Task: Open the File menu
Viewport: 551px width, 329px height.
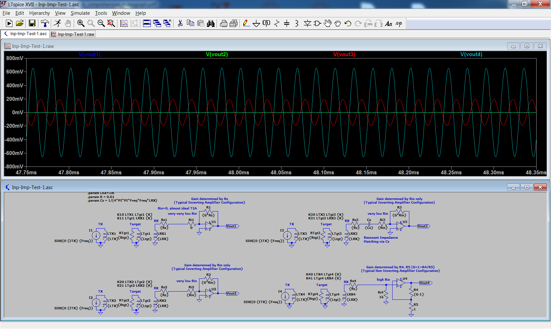Action: pos(6,13)
